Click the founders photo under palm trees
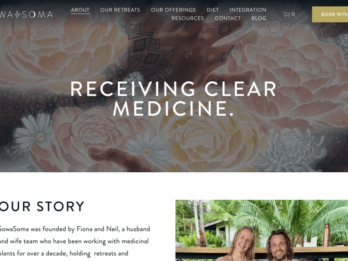 pos(262,231)
